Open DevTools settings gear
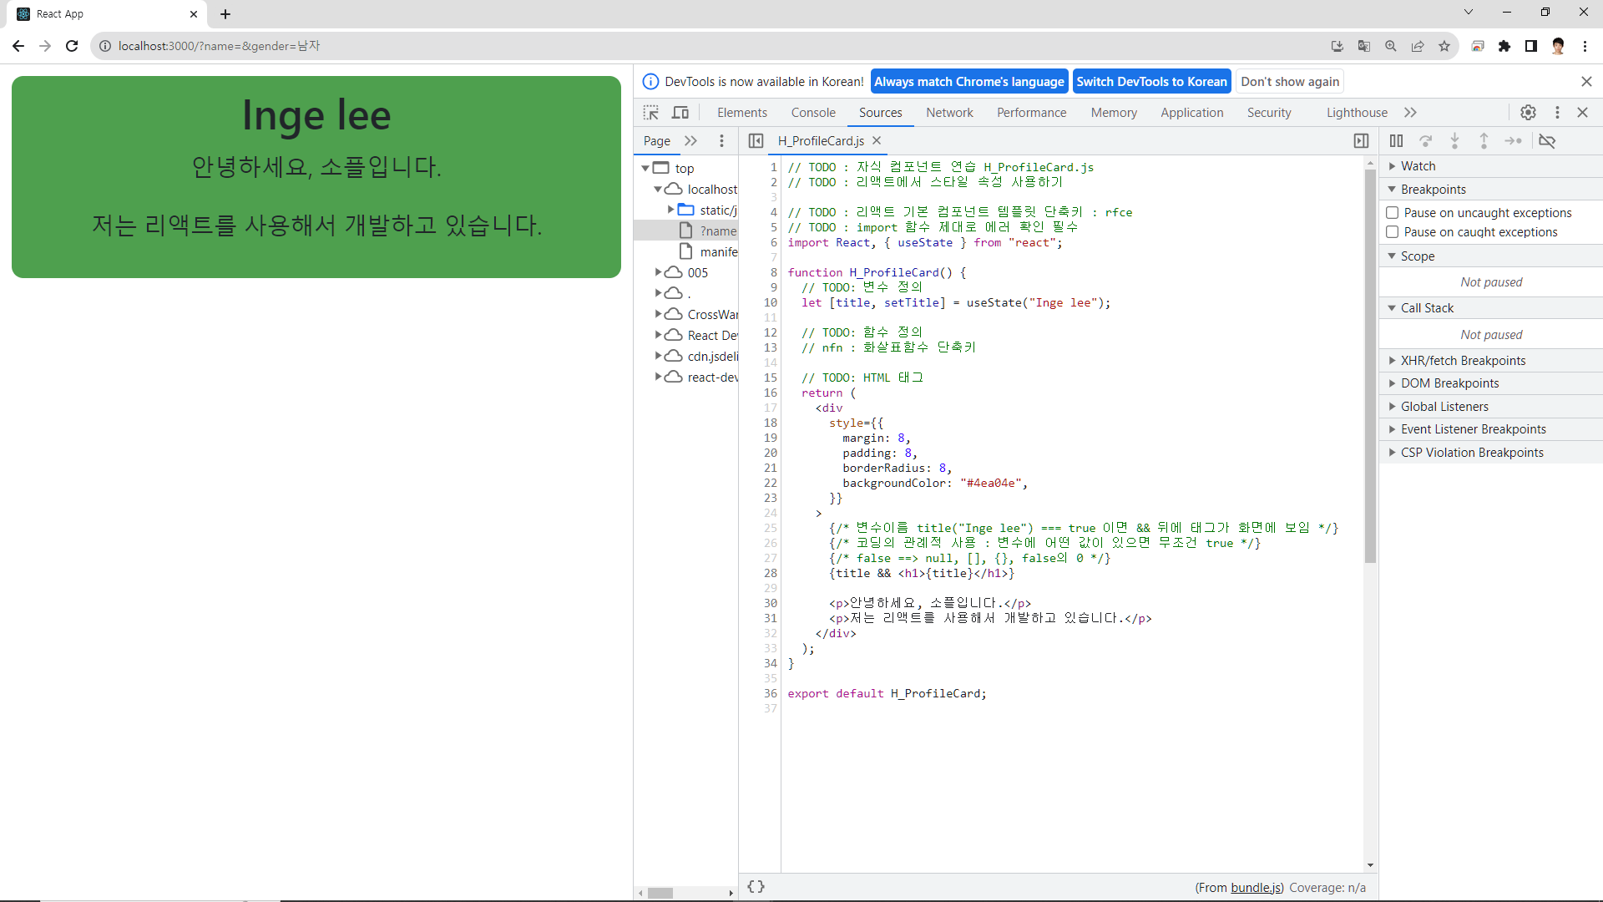 [1528, 113]
